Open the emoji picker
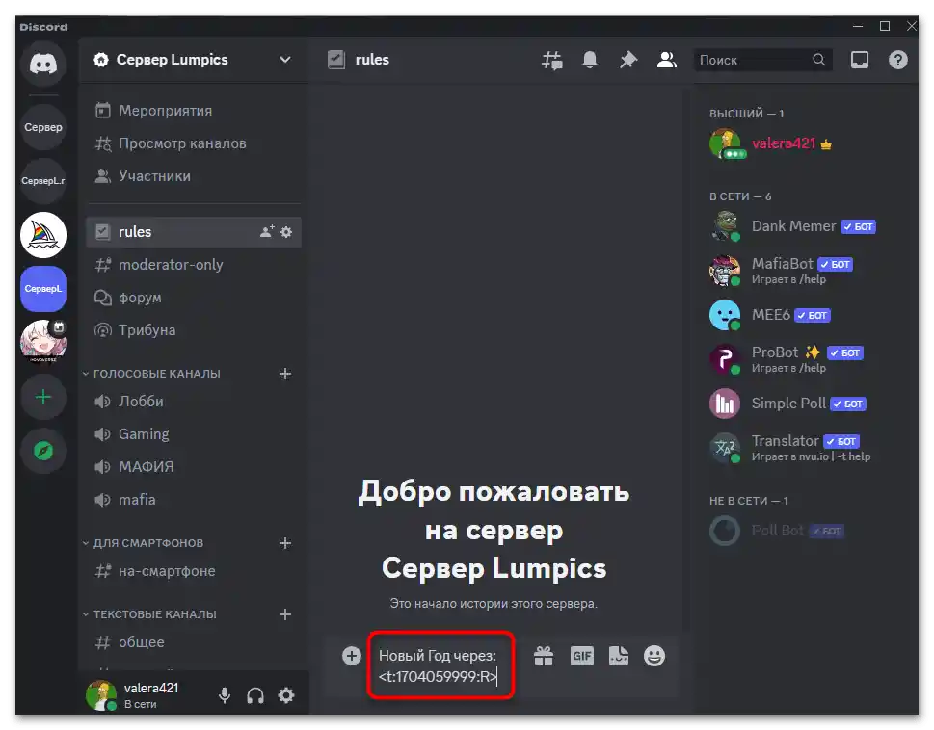This screenshot has height=730, width=934. point(654,655)
